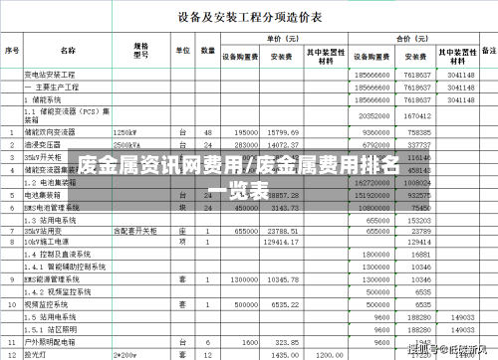The height and width of the screenshot is (360, 498).
Task: Click the quantity cell showing 48
Action: click(208, 132)
